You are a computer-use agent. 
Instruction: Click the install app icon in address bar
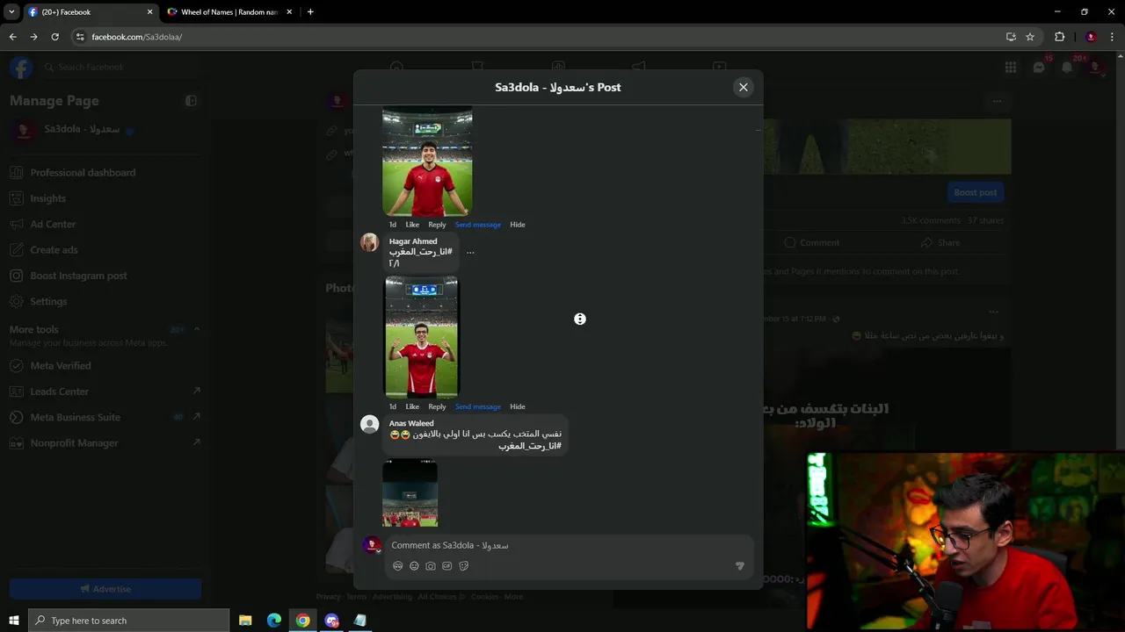click(x=1011, y=37)
